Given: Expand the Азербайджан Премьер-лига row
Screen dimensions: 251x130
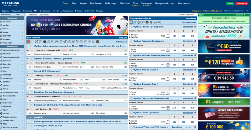Looking at the screenshot, I should [x=28, y=125].
